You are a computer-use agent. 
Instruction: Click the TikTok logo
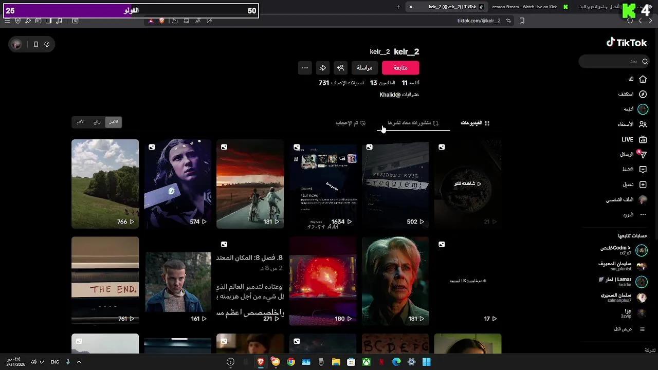[x=626, y=43]
